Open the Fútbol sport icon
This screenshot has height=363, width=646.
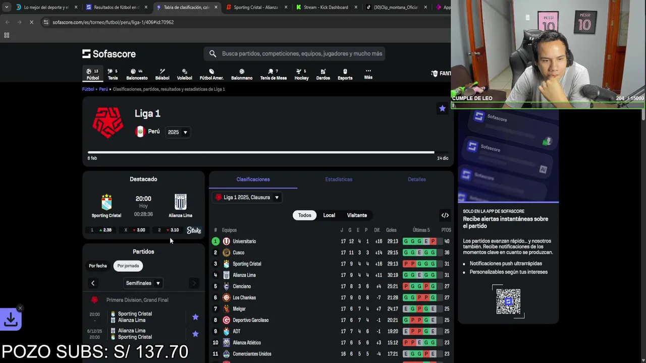(x=92, y=74)
